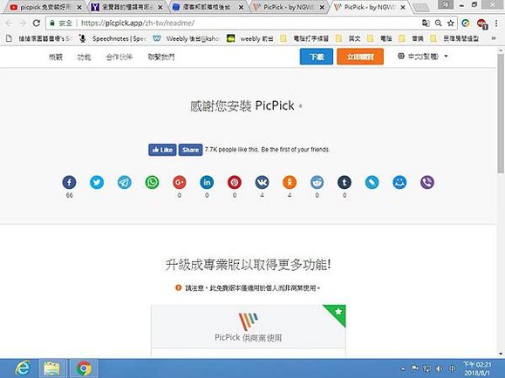Share page via the LinkedIn icon
Viewport: 505px width, 378px height.
(207, 182)
